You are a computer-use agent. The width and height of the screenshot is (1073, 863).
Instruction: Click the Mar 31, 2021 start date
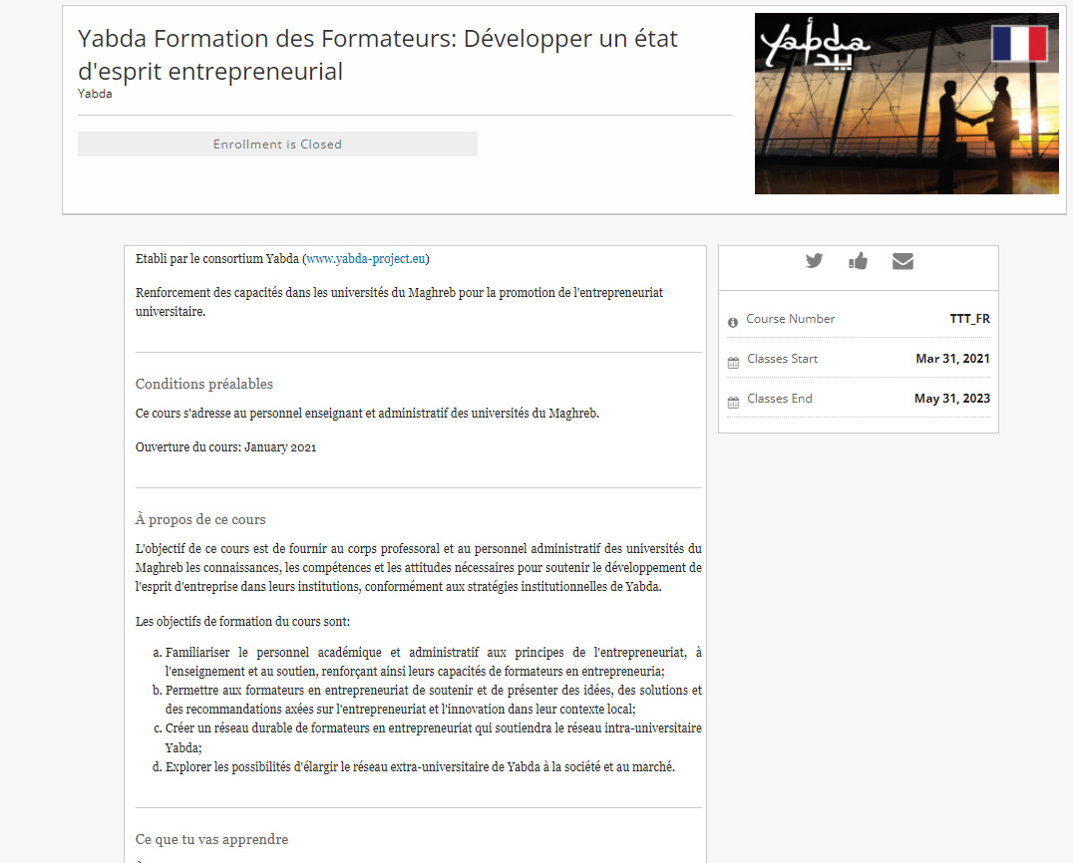952,359
